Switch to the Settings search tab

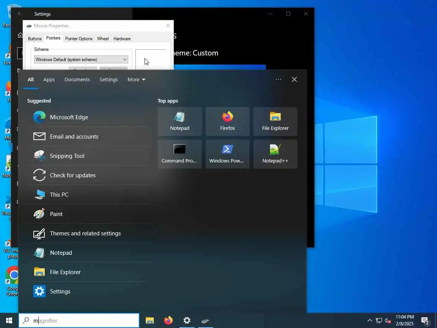click(x=109, y=79)
